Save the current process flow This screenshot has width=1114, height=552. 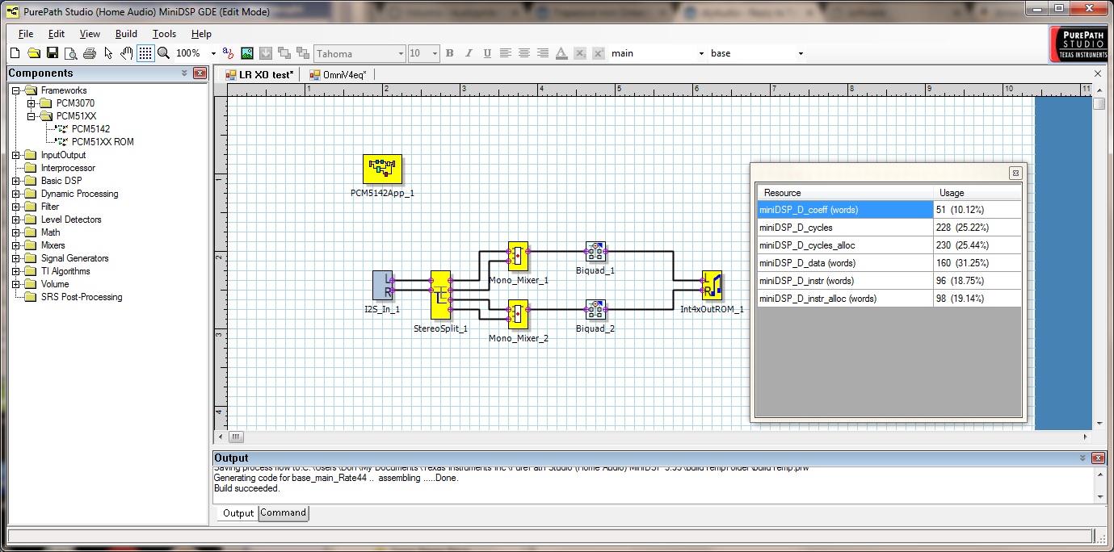coord(52,53)
